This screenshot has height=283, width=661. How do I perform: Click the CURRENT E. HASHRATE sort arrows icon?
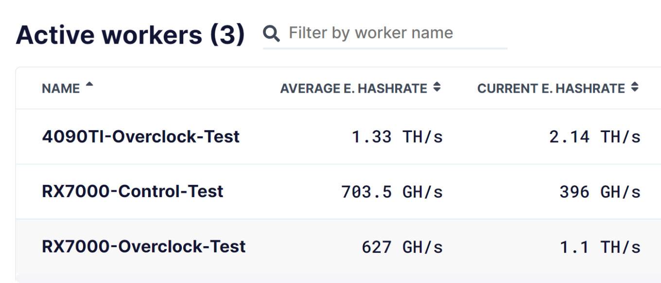[x=634, y=87]
